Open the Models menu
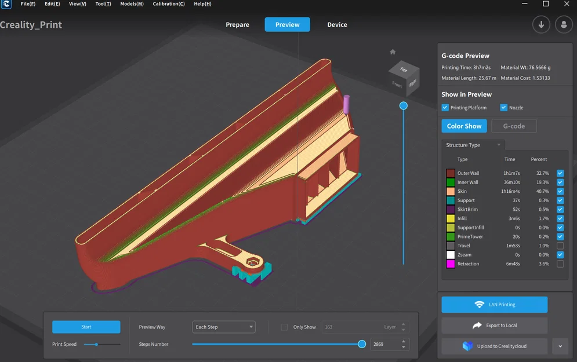The height and width of the screenshot is (362, 577). [x=132, y=3]
